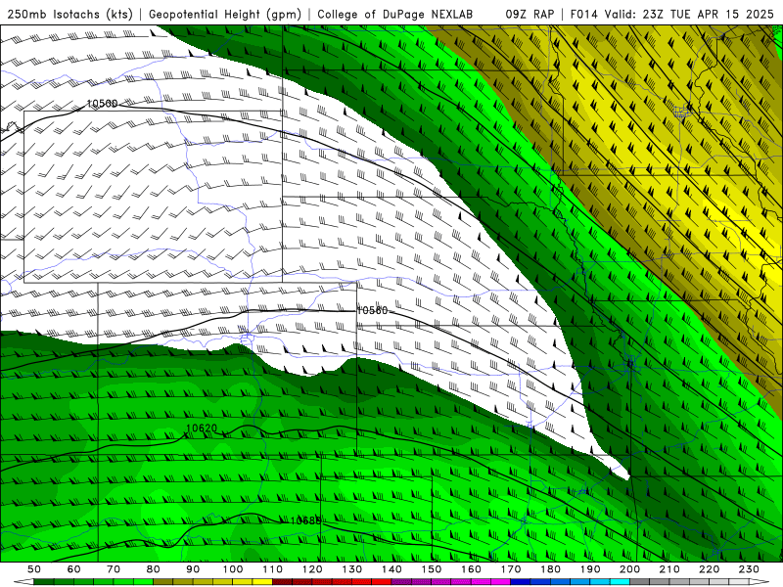
Task: Click the '09Z RAP' model run text
Action: pos(530,15)
